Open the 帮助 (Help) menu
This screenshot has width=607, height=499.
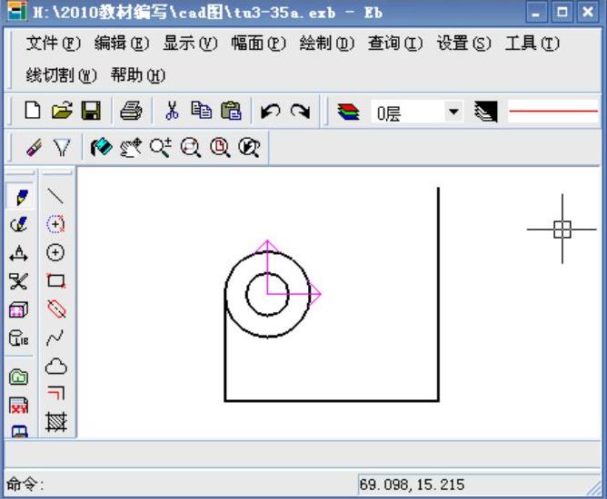point(138,75)
